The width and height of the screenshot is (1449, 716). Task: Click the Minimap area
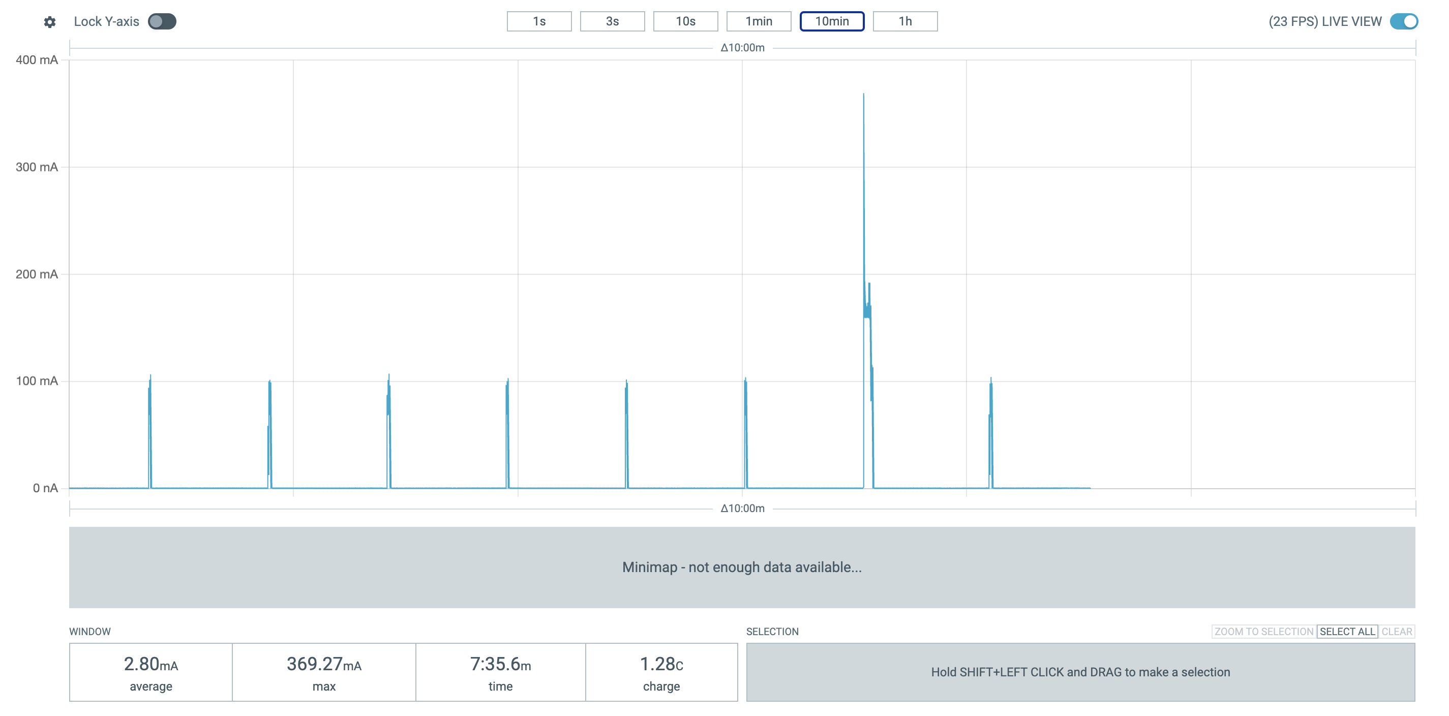pos(741,567)
